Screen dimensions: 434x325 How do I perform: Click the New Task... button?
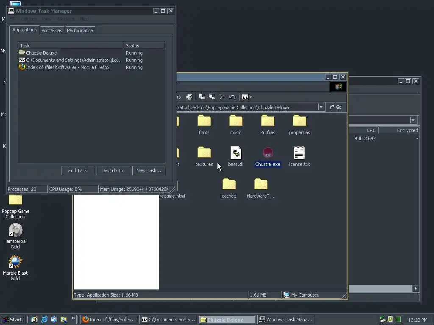149,171
